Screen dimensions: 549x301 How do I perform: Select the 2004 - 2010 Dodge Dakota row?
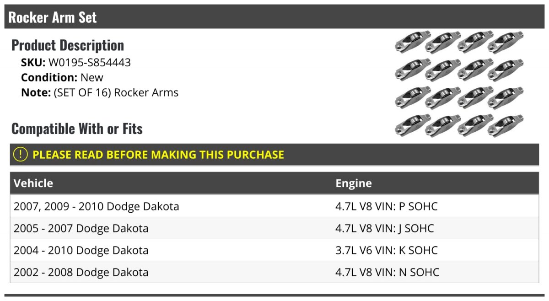click(x=274, y=250)
